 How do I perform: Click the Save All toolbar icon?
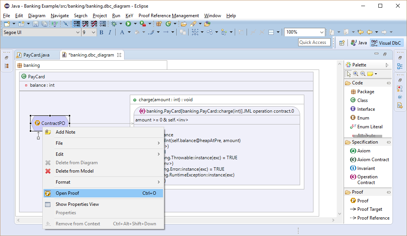coord(44,24)
